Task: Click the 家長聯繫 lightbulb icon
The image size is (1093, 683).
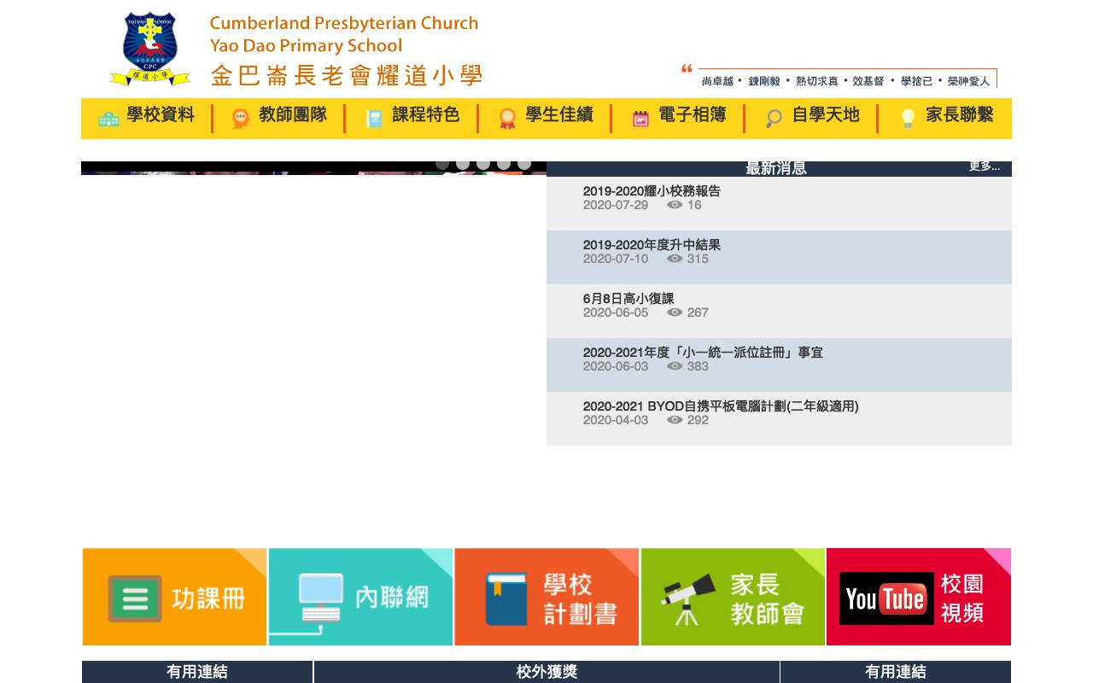Action: pyautogui.click(x=908, y=118)
